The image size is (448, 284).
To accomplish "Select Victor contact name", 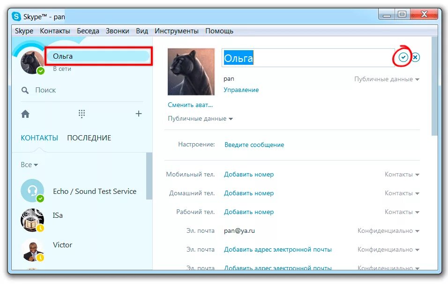I will [63, 245].
